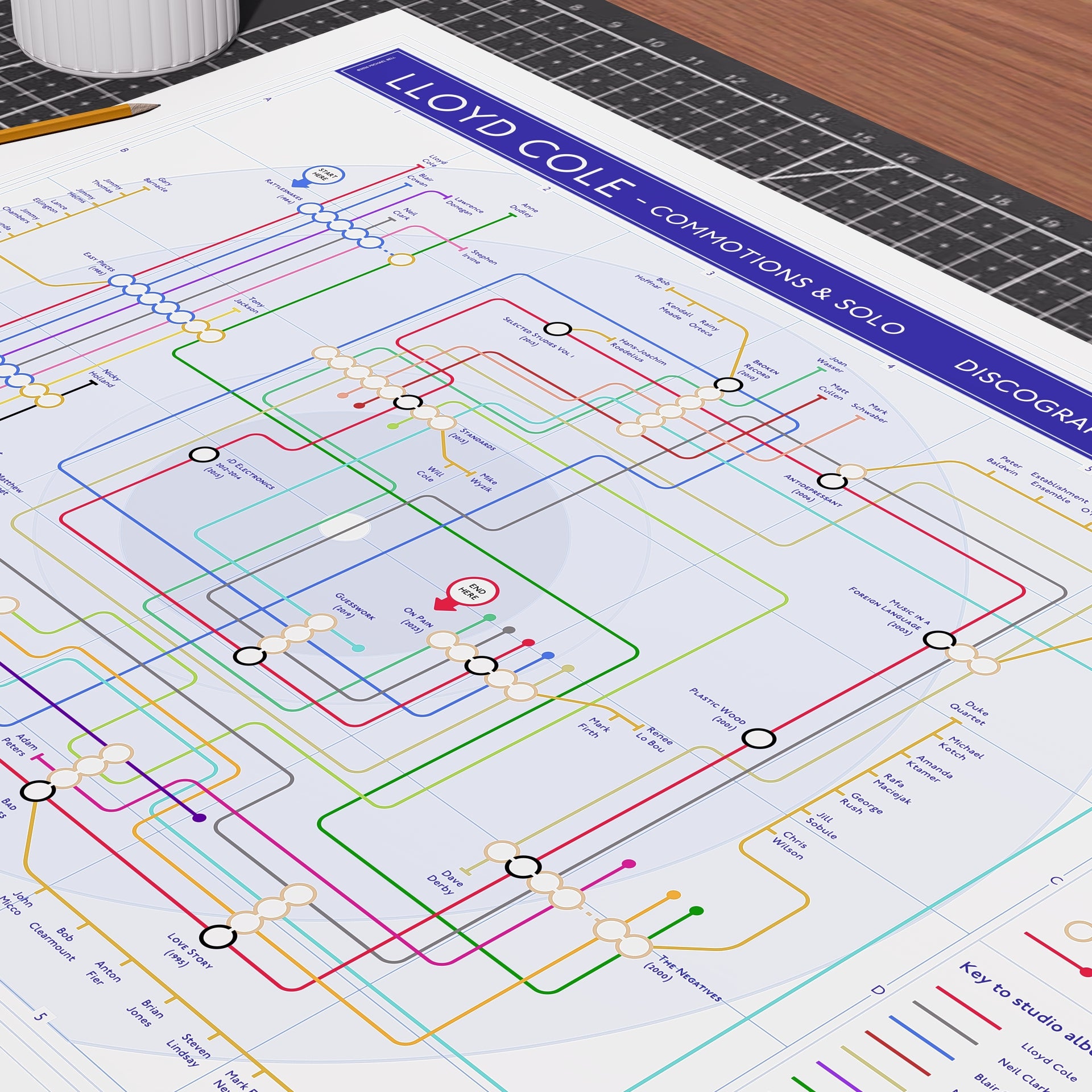Select the Selected Studies Vol 1 station circle
Viewport: 1092px width, 1092px height.
point(557,329)
